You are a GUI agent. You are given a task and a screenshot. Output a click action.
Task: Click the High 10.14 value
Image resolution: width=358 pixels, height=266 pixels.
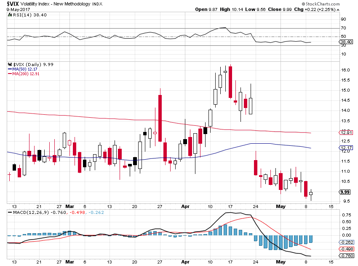click(232, 9)
